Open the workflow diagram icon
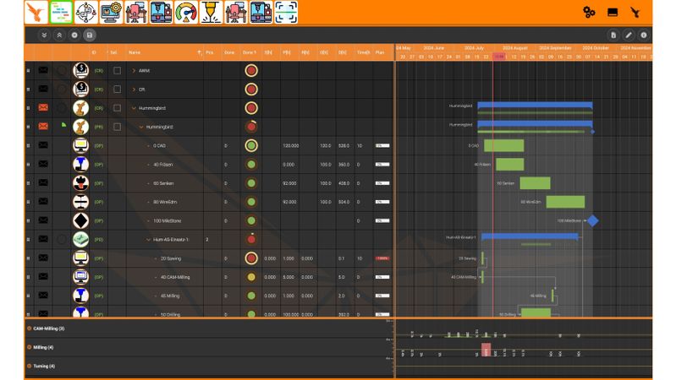Screen dimensions: 676x380 pyautogui.click(x=85, y=12)
